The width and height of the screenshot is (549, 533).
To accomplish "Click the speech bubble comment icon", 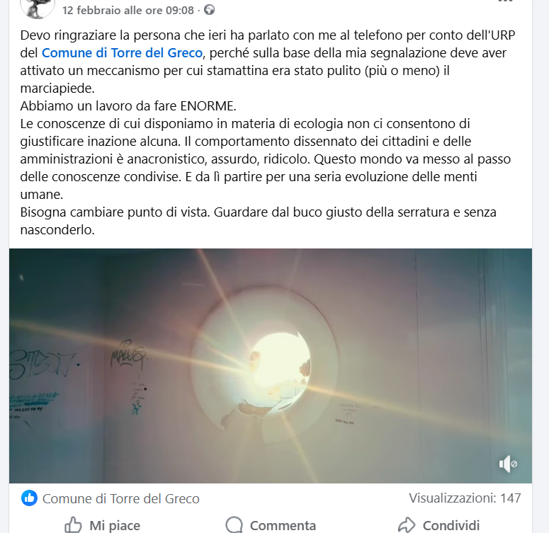I will [x=234, y=525].
